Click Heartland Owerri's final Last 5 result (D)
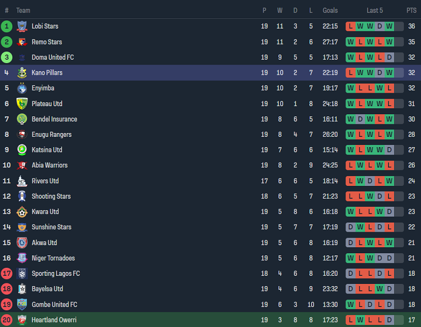The height and width of the screenshot is (327, 421). pyautogui.click(x=389, y=320)
